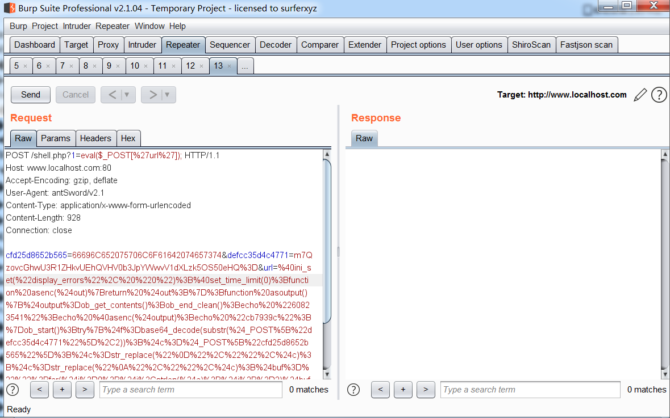The height and width of the screenshot is (418, 670).
Task: Click the Content-Length: 928 header line
Action: click(x=43, y=218)
